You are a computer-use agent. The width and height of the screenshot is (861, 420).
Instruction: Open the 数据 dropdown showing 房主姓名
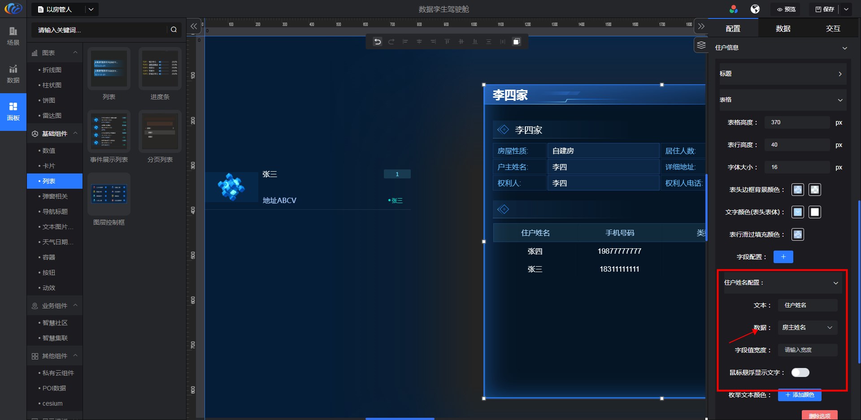(807, 328)
